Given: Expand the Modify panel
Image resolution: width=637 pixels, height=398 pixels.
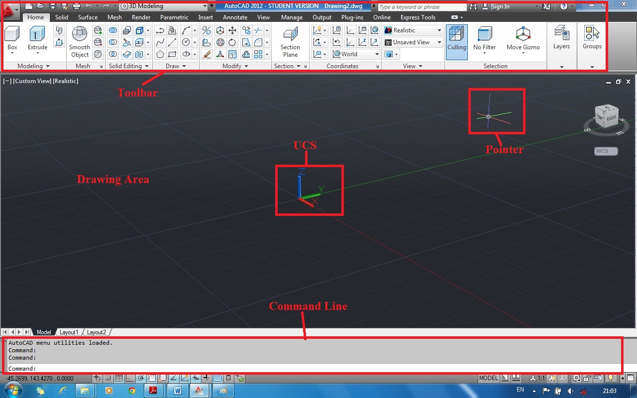Looking at the screenshot, I should pyautogui.click(x=235, y=66).
